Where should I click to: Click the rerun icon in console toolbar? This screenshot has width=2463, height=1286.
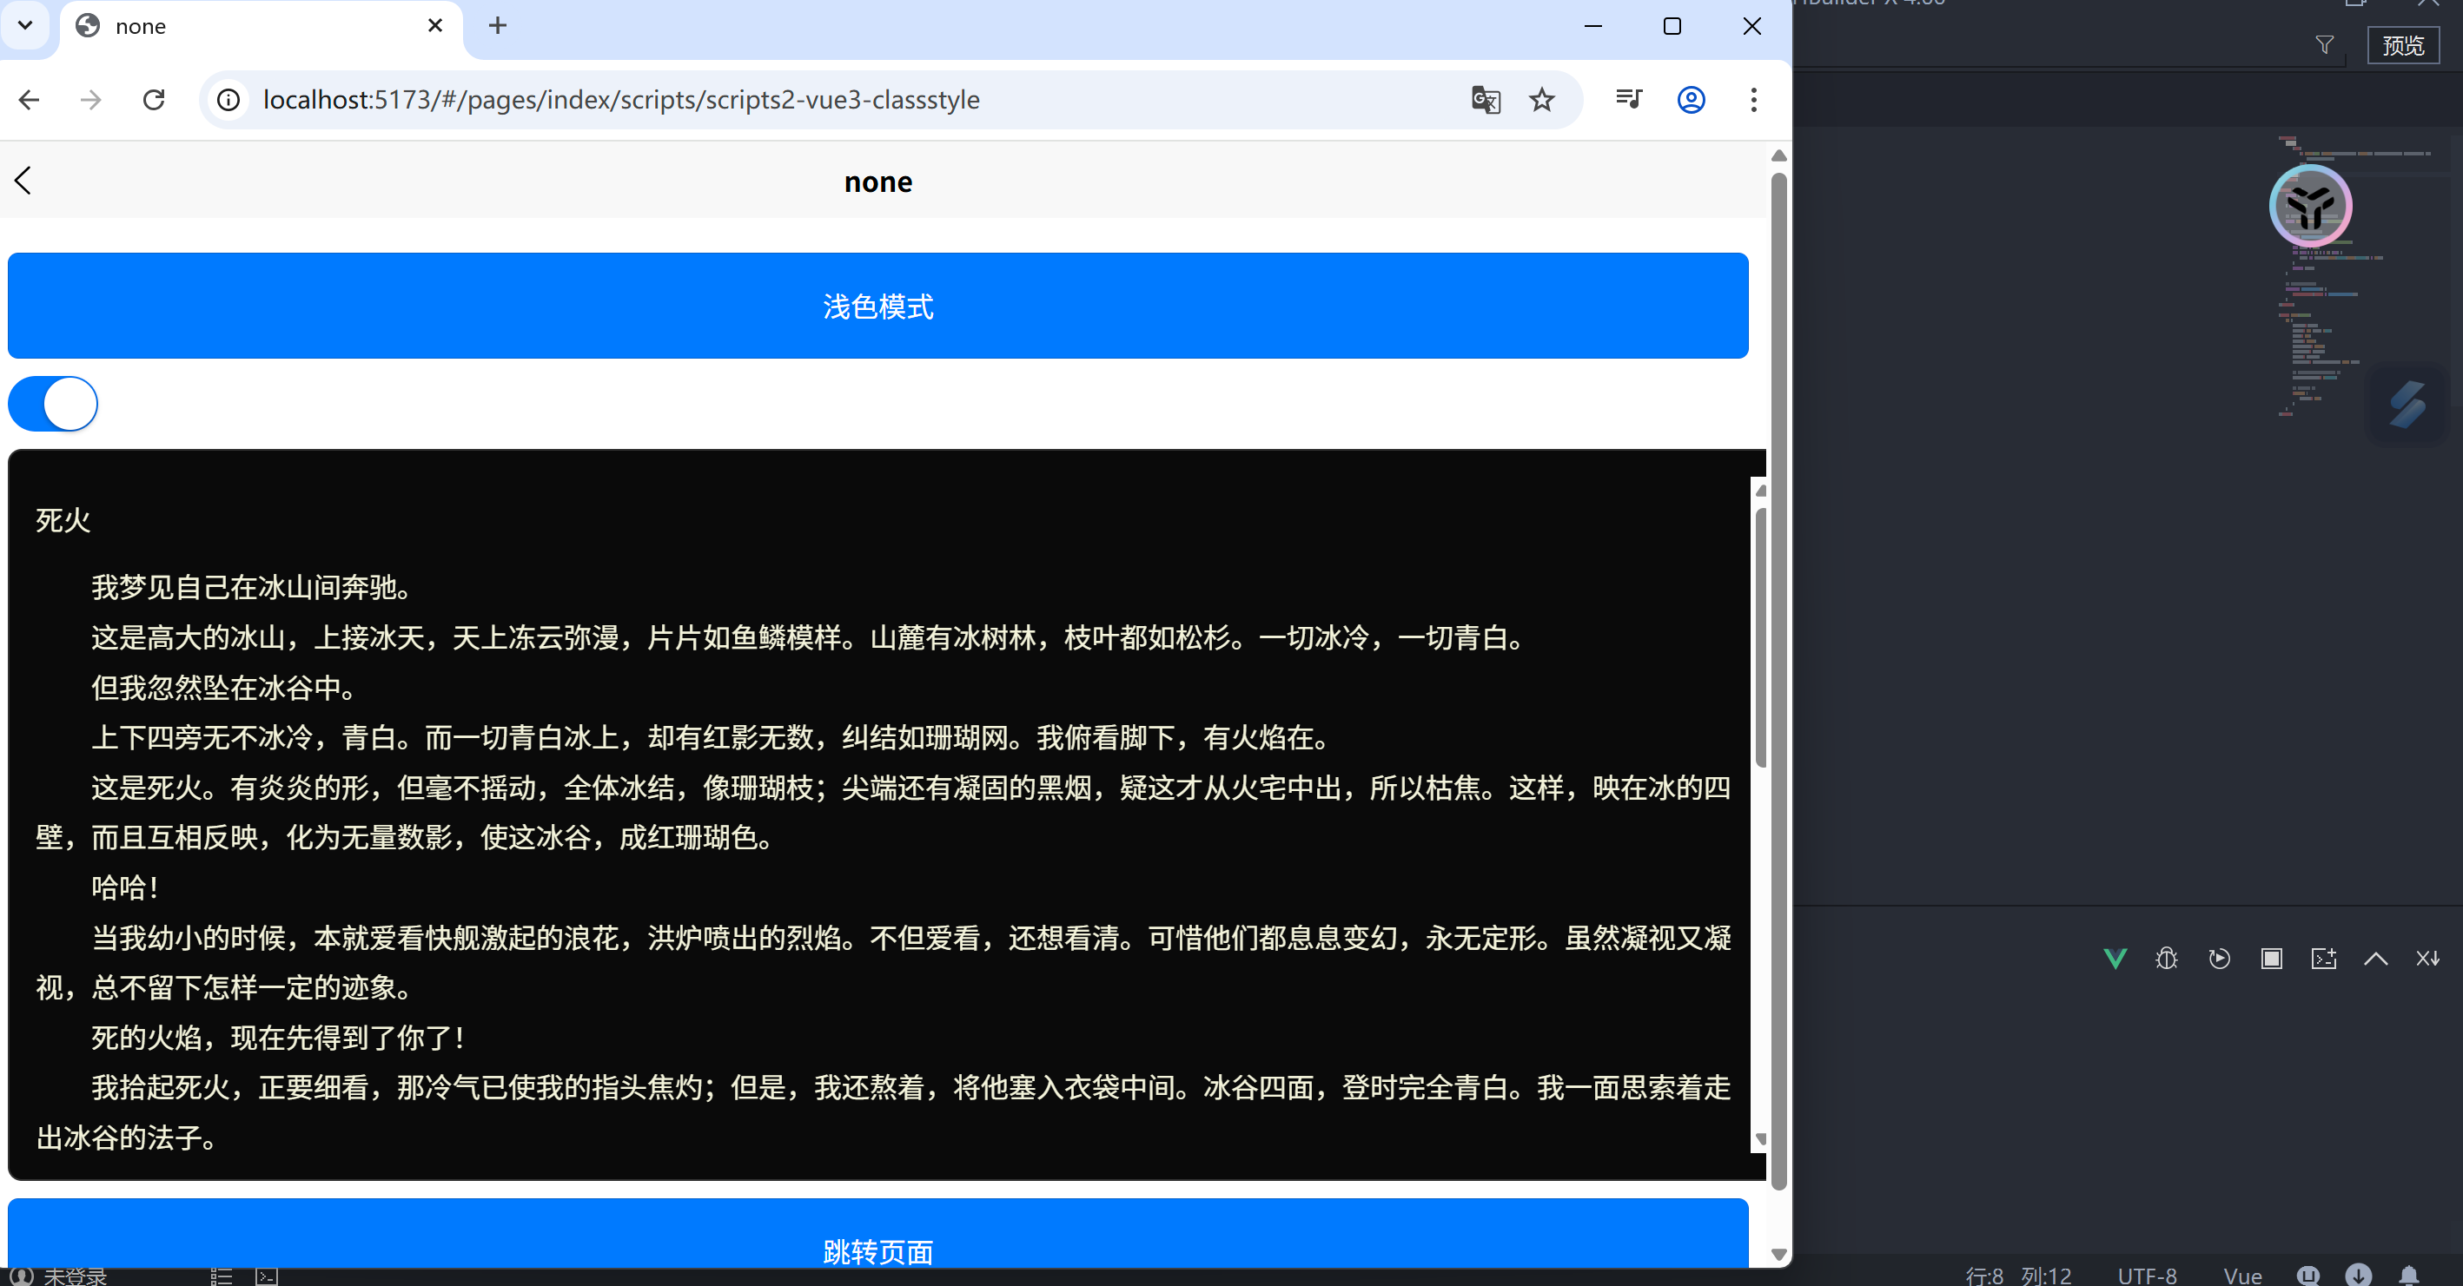[x=2219, y=959]
